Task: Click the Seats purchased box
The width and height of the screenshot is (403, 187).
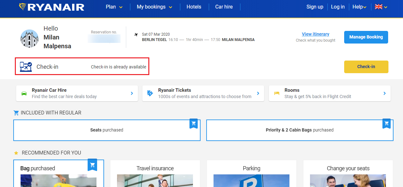Action: (107, 130)
